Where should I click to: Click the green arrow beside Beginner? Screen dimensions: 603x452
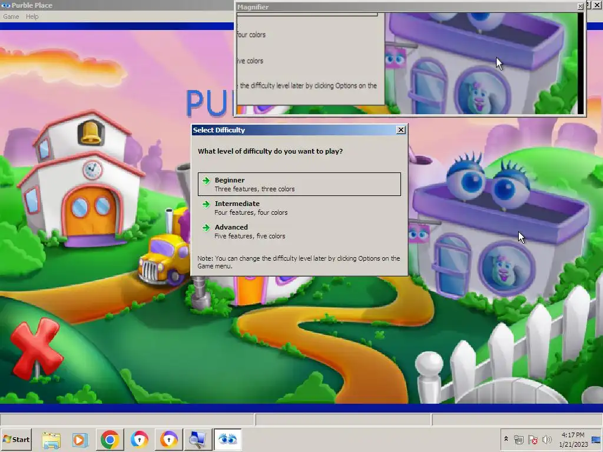(x=206, y=181)
